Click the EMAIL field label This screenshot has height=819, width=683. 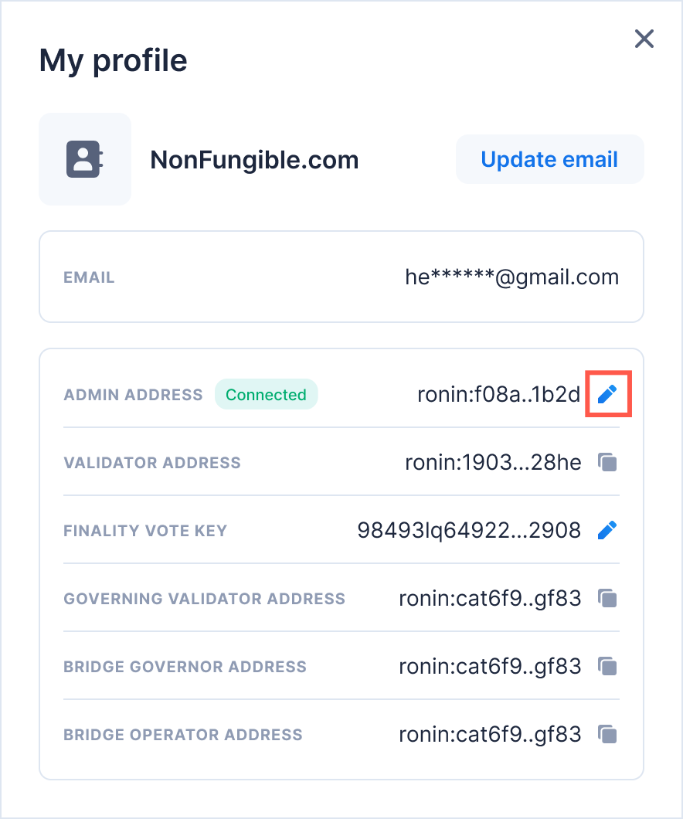(89, 278)
